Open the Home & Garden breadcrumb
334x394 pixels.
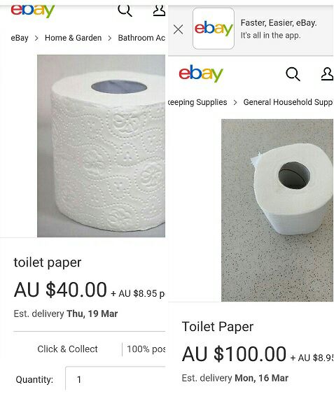coord(74,38)
